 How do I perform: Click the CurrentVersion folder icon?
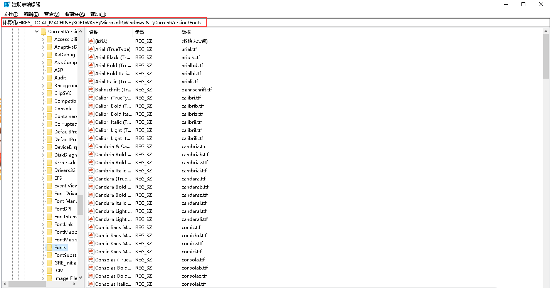coord(43,32)
